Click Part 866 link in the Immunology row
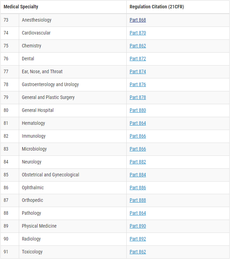The height and width of the screenshot is (259, 230). 138,136
